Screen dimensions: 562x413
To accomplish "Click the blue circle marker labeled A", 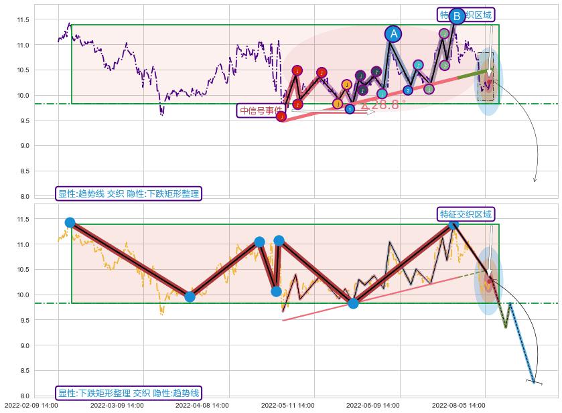I will click(x=393, y=33).
